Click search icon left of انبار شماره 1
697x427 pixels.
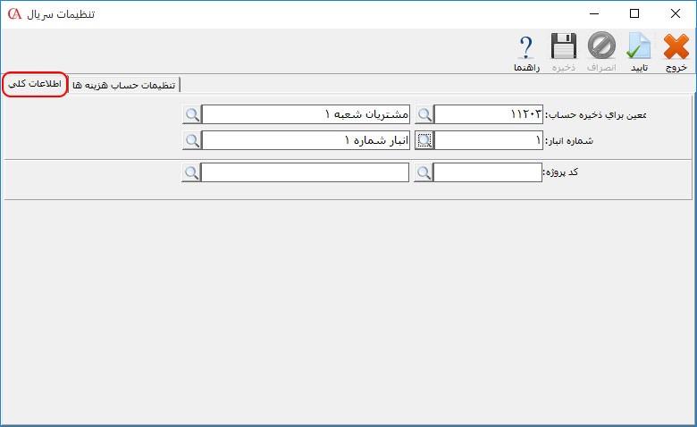191,140
